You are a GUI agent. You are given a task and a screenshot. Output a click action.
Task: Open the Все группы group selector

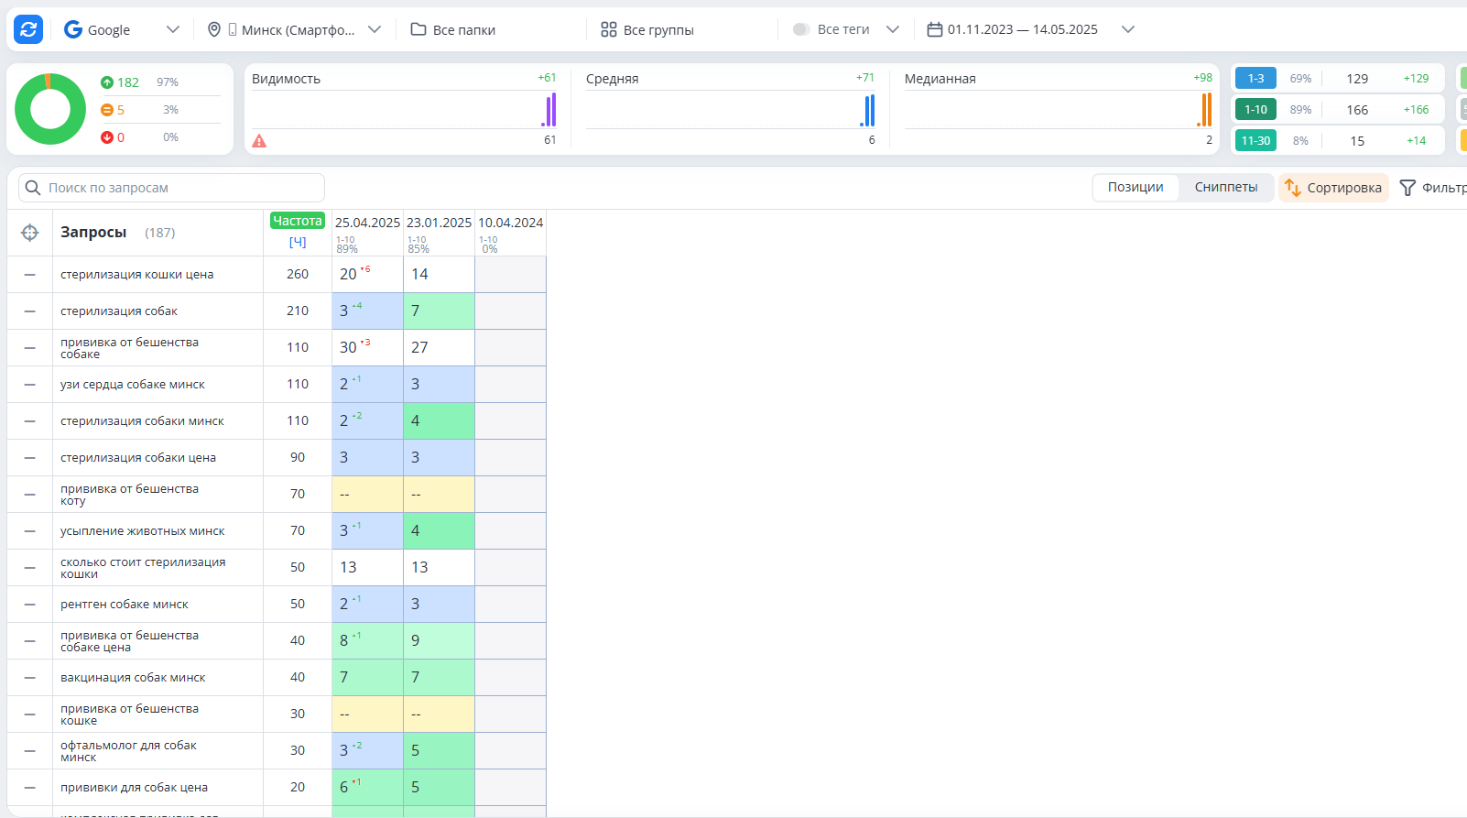click(x=647, y=29)
